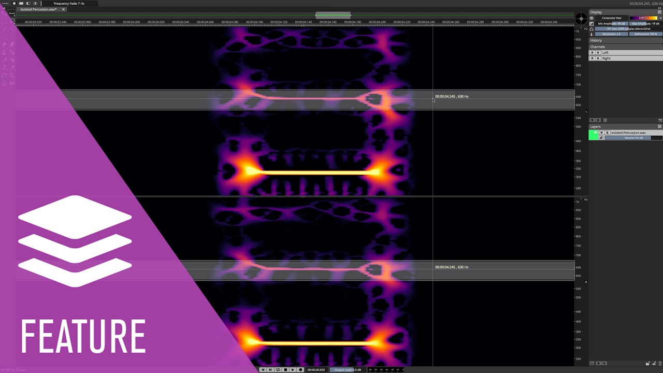Click the green layer color thumbnail

click(x=594, y=135)
